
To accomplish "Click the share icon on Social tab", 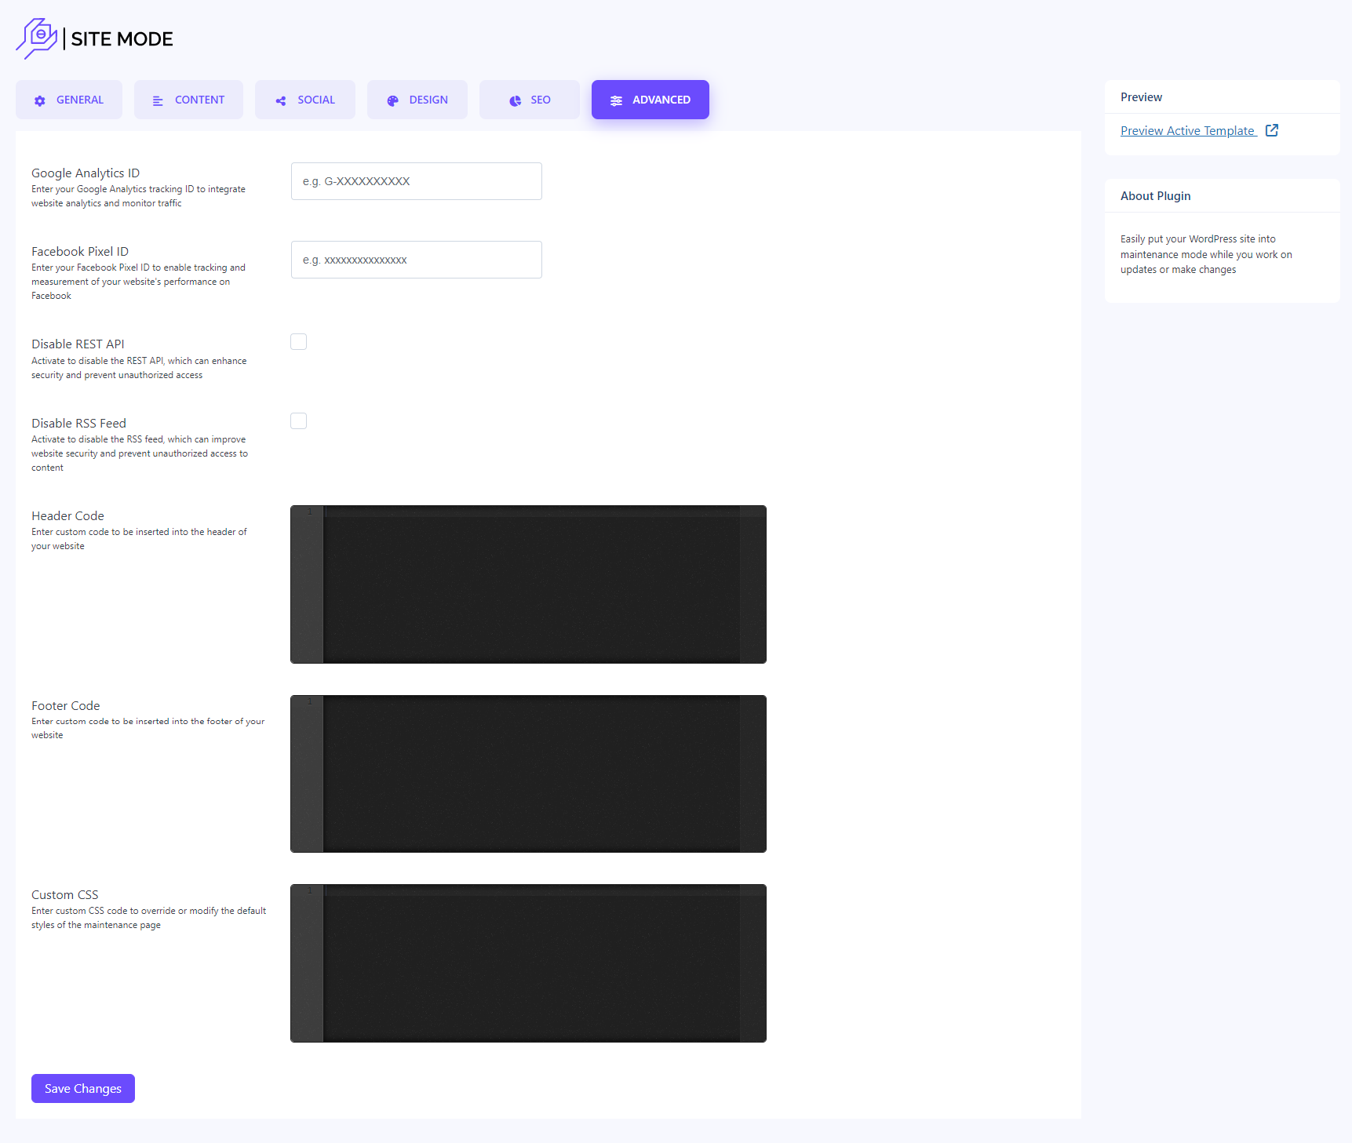I will click(x=281, y=100).
